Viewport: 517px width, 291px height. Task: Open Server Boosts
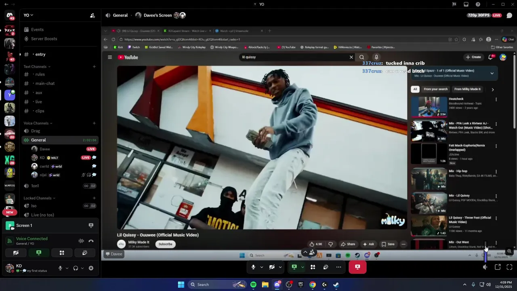(x=60, y=39)
